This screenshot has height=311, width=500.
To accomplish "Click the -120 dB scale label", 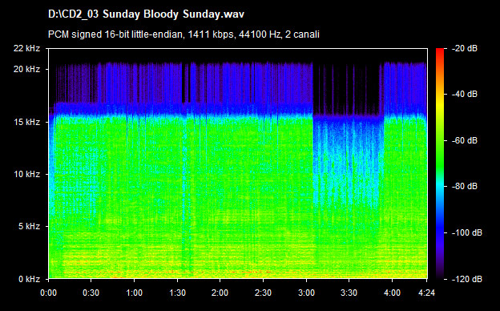I will pyautogui.click(x=467, y=279).
